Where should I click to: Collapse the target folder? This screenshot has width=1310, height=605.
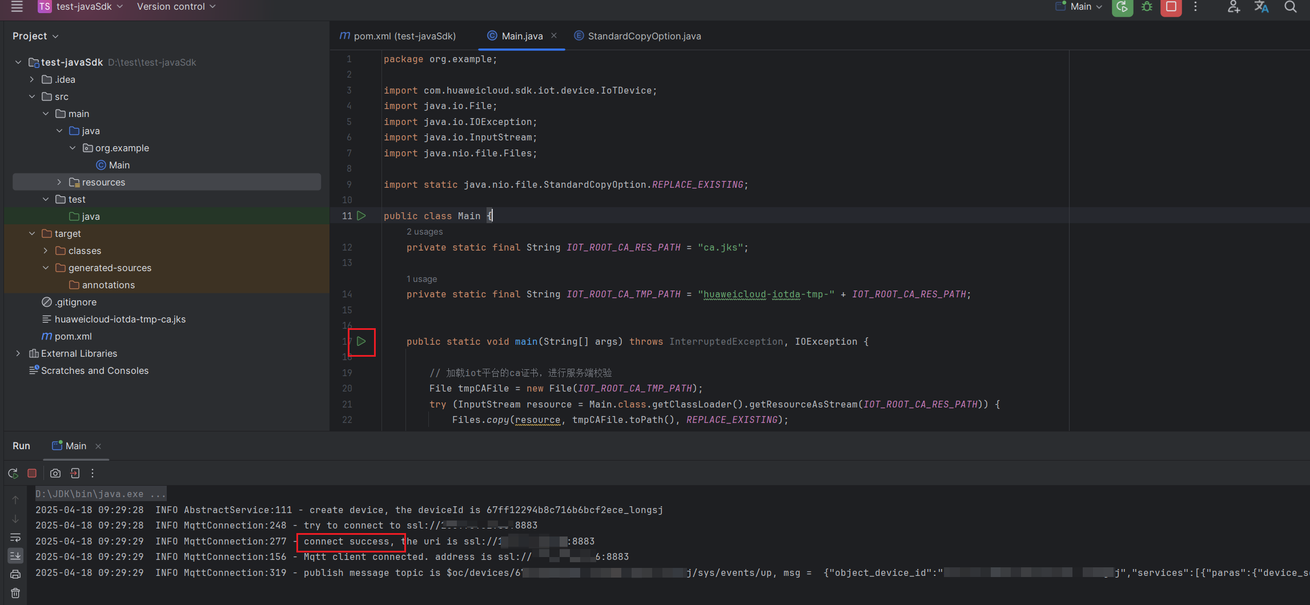[x=32, y=233]
